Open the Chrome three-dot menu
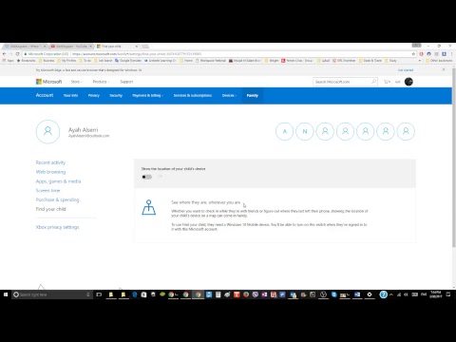456x342 pixels. pos(452,54)
